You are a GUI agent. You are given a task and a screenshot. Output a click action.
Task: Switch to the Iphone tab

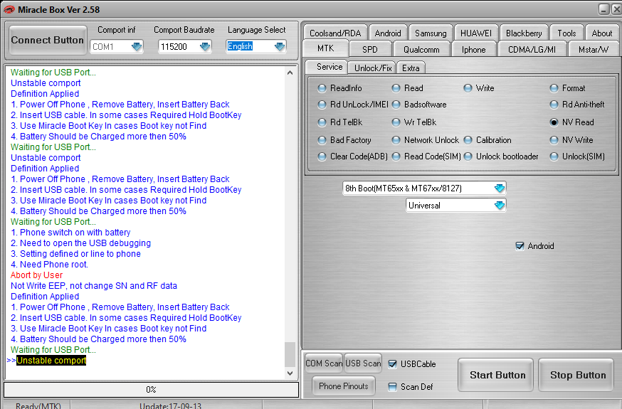click(x=473, y=49)
